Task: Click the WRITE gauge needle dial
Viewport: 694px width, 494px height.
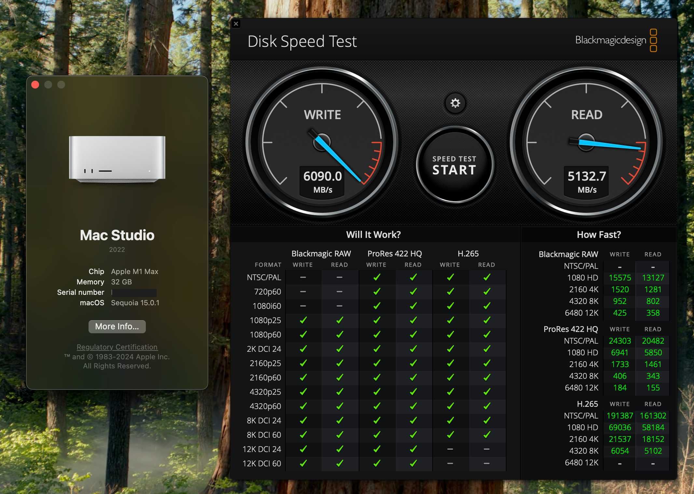Action: click(322, 142)
